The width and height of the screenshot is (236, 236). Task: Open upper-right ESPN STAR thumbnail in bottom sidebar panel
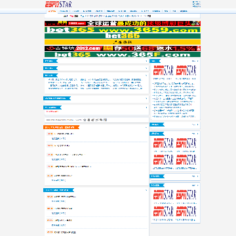pos(186,195)
